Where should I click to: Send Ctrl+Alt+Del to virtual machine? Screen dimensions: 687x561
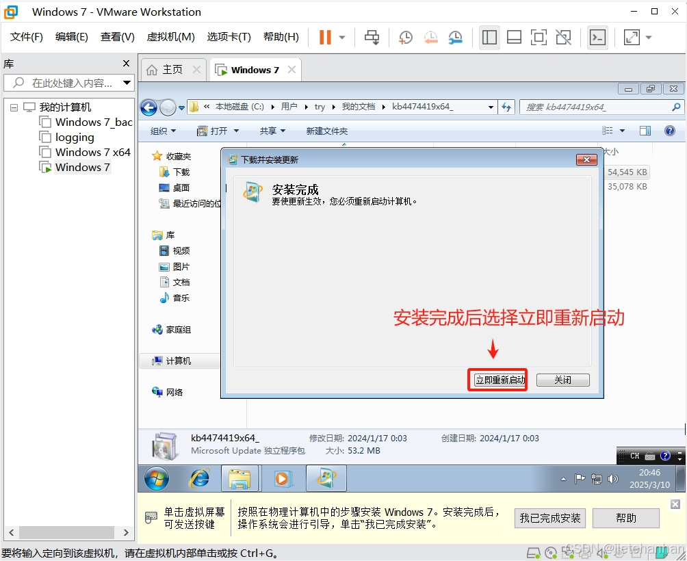click(372, 37)
